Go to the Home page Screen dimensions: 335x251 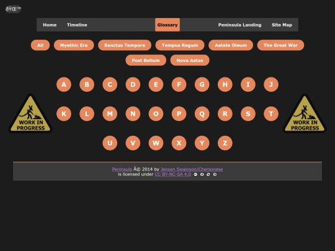point(50,25)
